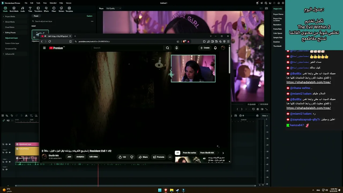The width and height of the screenshot is (343, 193).
Task: Switch to the Custom preset tab
Action: [90, 16]
